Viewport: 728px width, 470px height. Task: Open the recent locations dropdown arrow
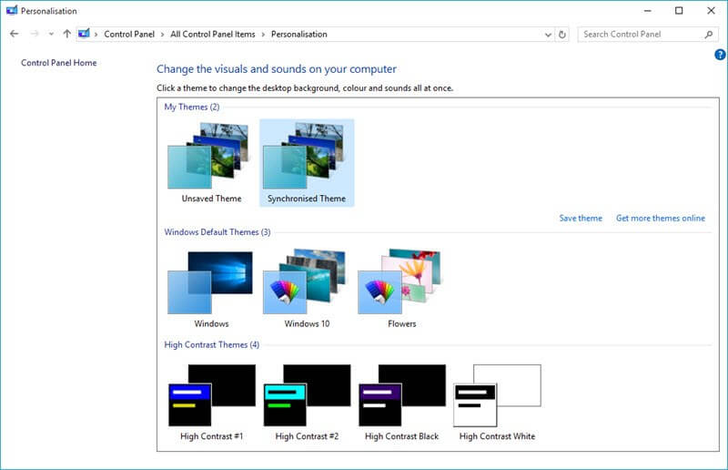[51, 34]
